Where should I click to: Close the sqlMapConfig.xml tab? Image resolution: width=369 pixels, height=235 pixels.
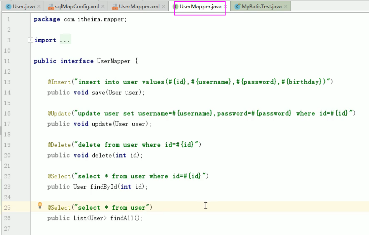pos(103,6)
